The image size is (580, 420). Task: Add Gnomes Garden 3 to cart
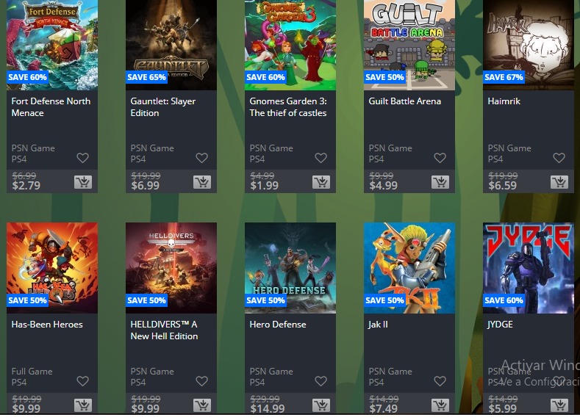pyautogui.click(x=321, y=182)
